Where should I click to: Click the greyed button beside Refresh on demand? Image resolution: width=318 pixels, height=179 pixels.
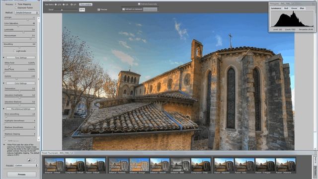coord(150,9)
